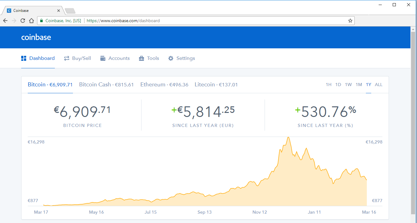Click the BITCOIN PRICE caption
The image size is (417, 223).
83,125
